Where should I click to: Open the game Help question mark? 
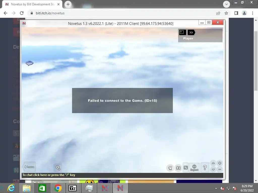coord(205,168)
